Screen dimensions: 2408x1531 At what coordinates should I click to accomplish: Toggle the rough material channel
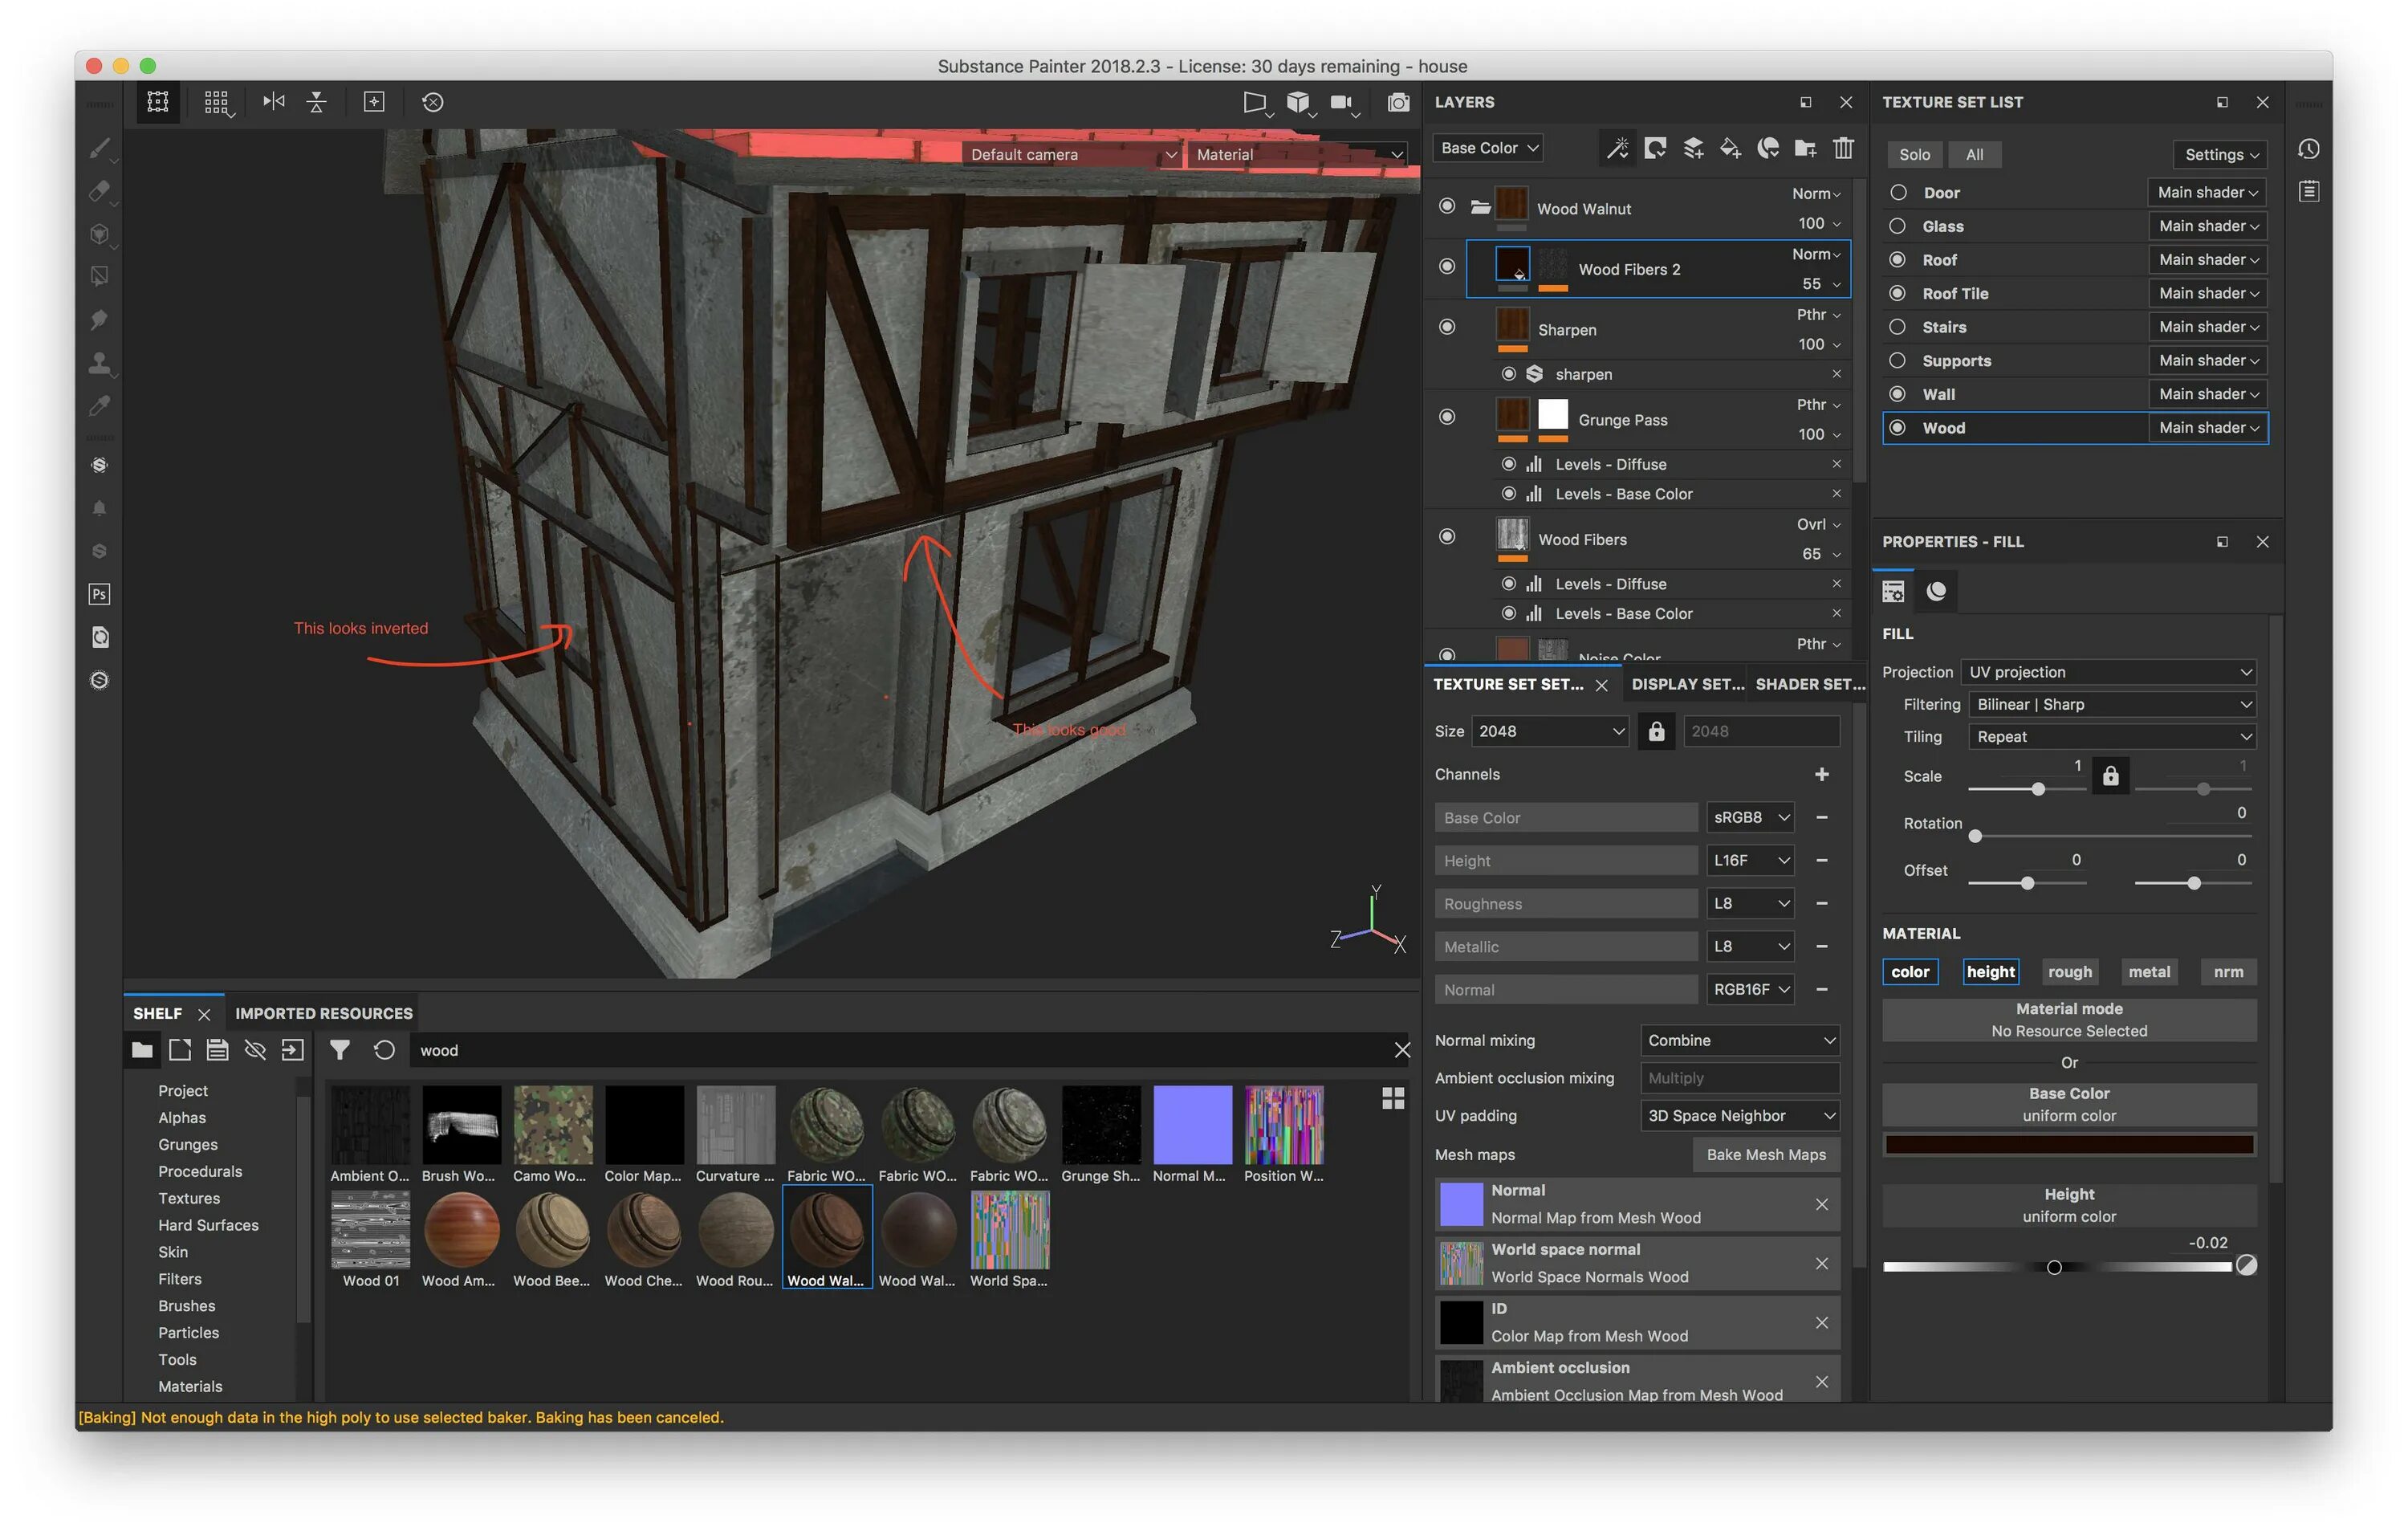(x=2069, y=971)
